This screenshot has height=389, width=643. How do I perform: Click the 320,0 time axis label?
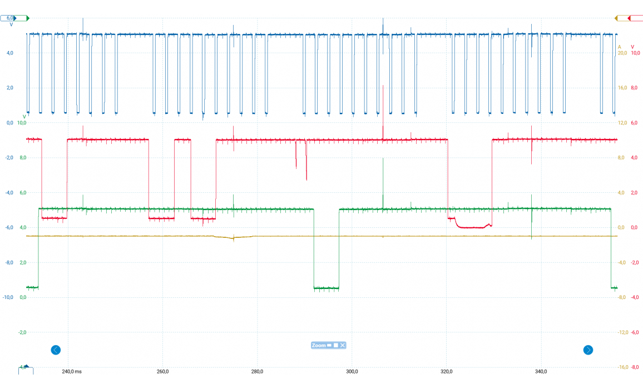[x=447, y=372]
